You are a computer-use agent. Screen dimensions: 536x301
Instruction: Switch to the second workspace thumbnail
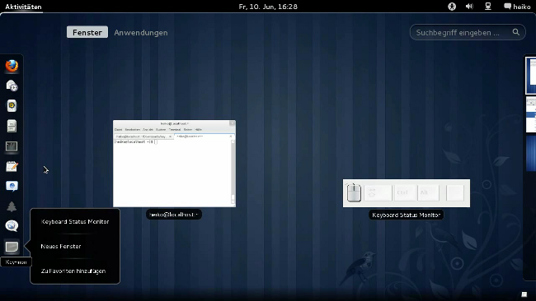[x=531, y=114]
